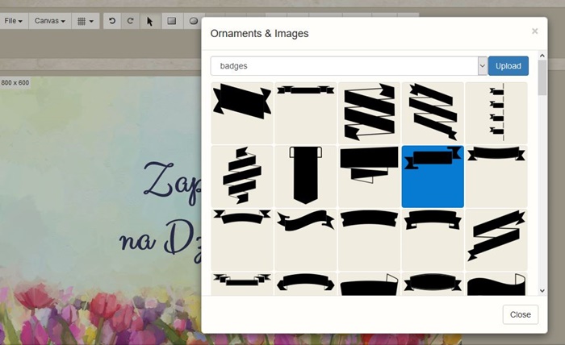Image resolution: width=565 pixels, height=345 pixels.
Task: Choose the vertical hanging bookmark badge
Action: (x=306, y=177)
